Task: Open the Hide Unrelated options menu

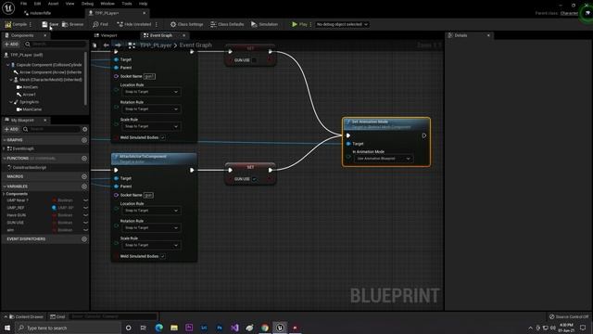Action: tap(157, 24)
